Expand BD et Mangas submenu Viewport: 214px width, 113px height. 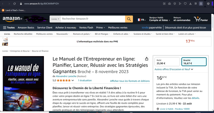(x=102, y=34)
